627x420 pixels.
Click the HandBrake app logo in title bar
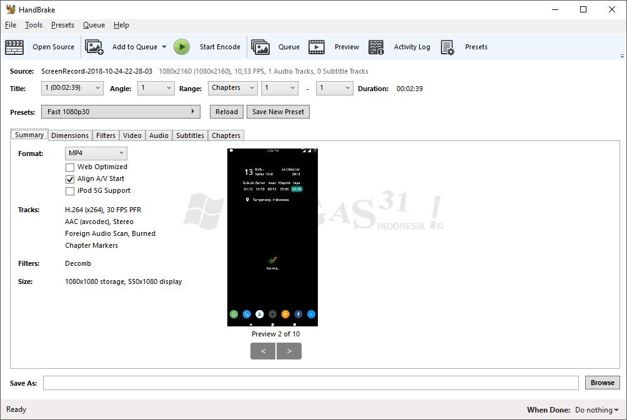click(11, 9)
